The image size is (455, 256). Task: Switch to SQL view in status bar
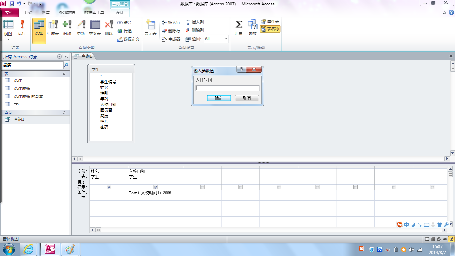(445, 239)
